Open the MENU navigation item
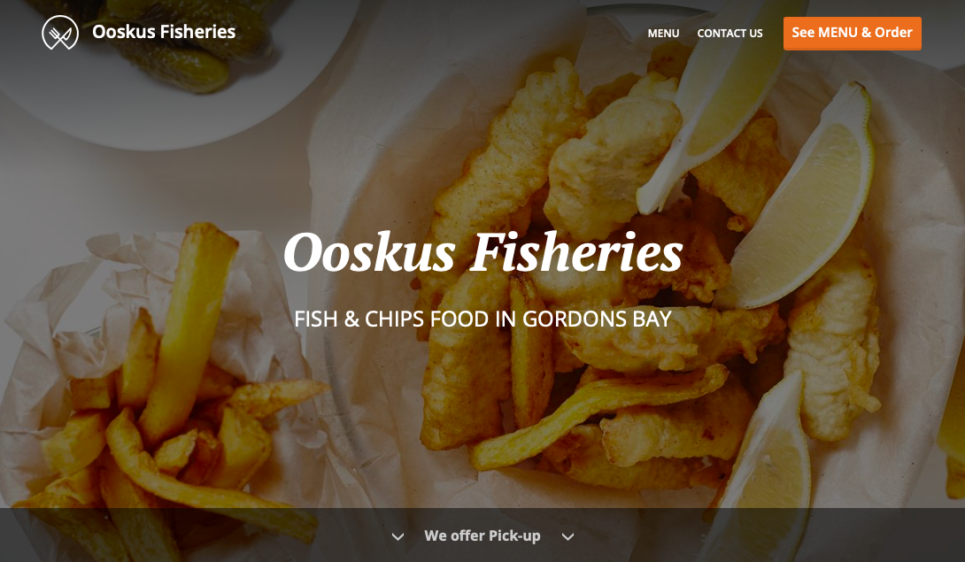Image resolution: width=965 pixels, height=562 pixels. coord(663,34)
